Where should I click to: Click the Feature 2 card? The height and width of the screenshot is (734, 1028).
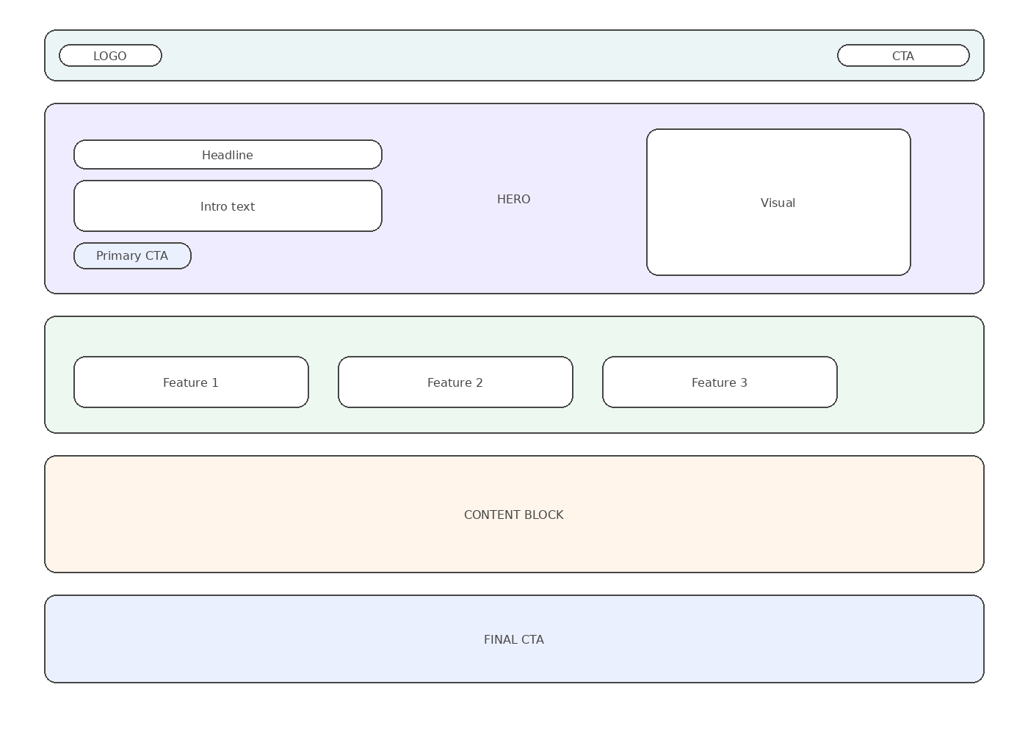(455, 382)
